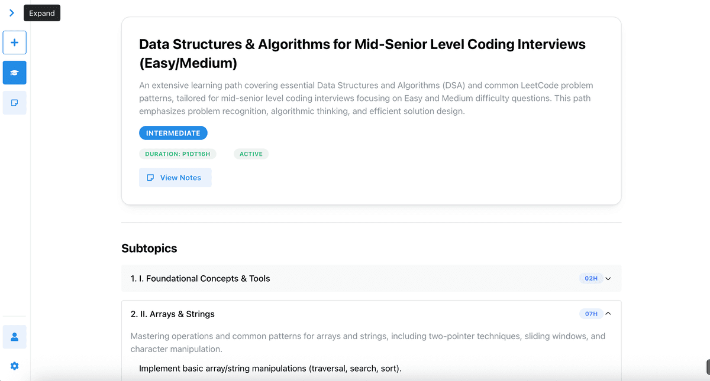The image size is (710, 381).
Task: Select the '2. II. Arrays & Strings' title
Action: [172, 314]
